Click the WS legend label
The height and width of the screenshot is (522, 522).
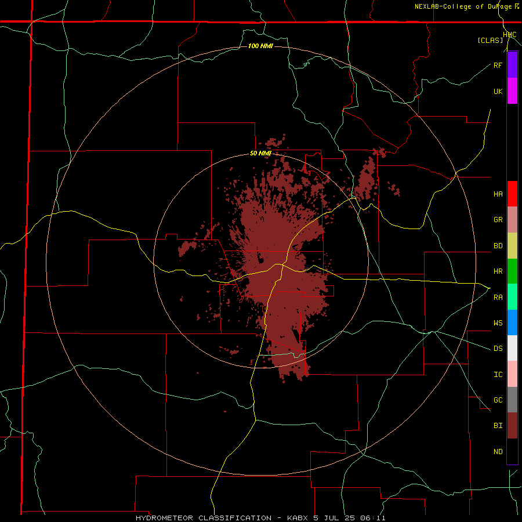click(x=498, y=322)
